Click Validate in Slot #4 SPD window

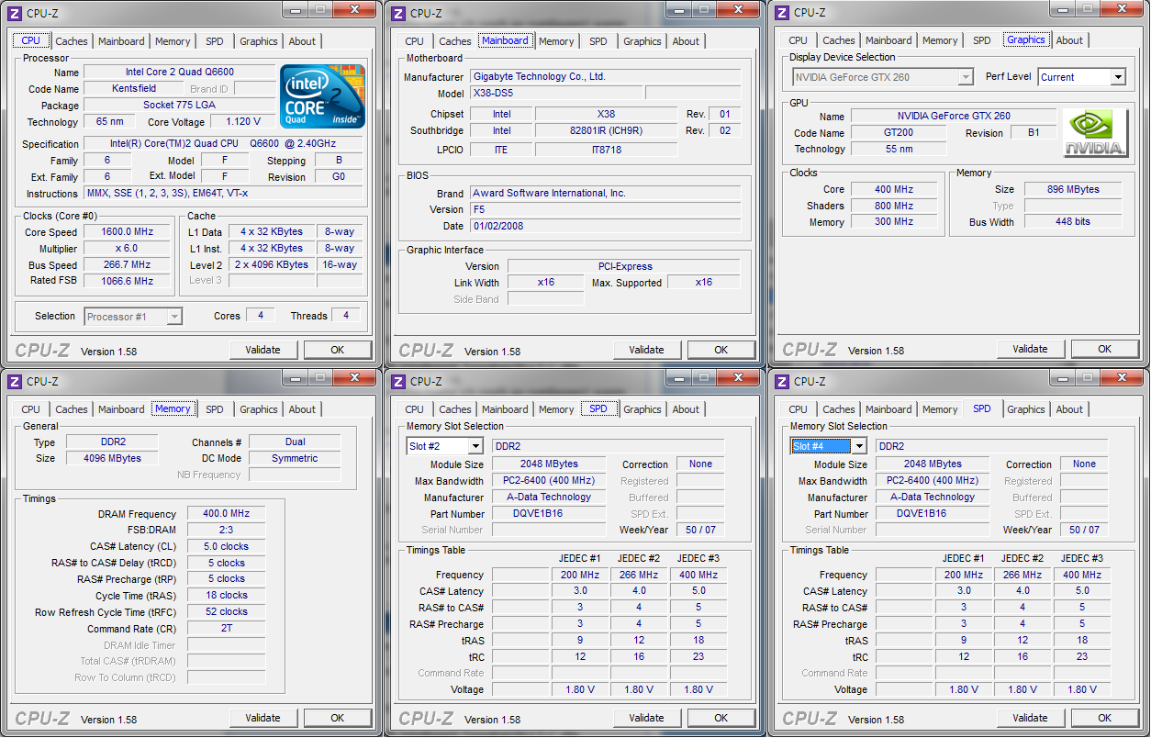pos(1031,718)
